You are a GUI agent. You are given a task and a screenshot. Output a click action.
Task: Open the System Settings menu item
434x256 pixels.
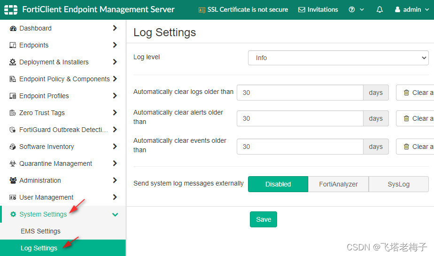coord(63,214)
